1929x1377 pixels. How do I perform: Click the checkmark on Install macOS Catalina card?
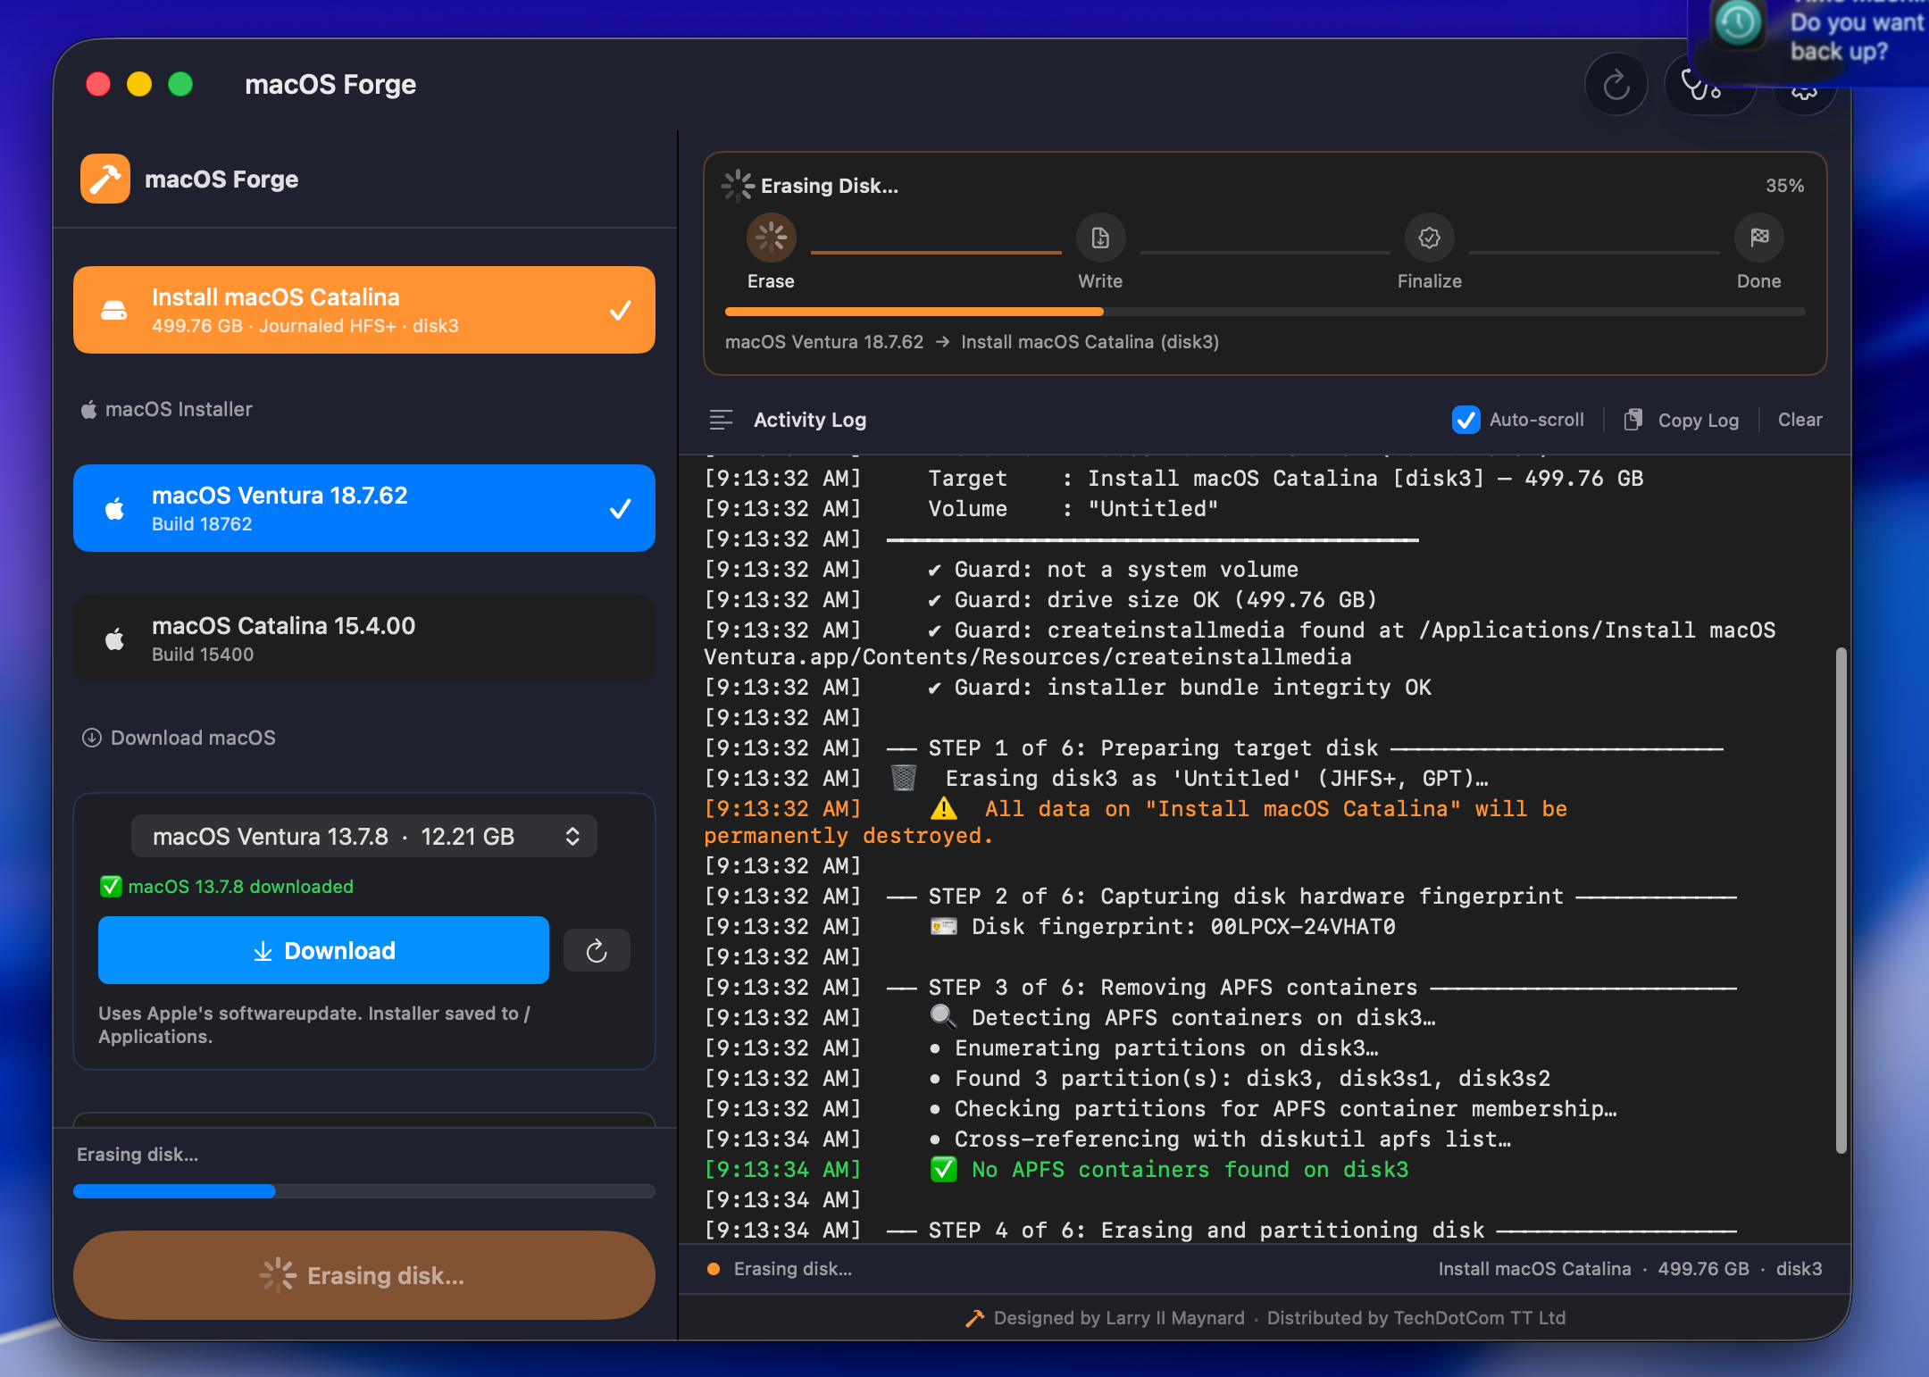point(620,311)
